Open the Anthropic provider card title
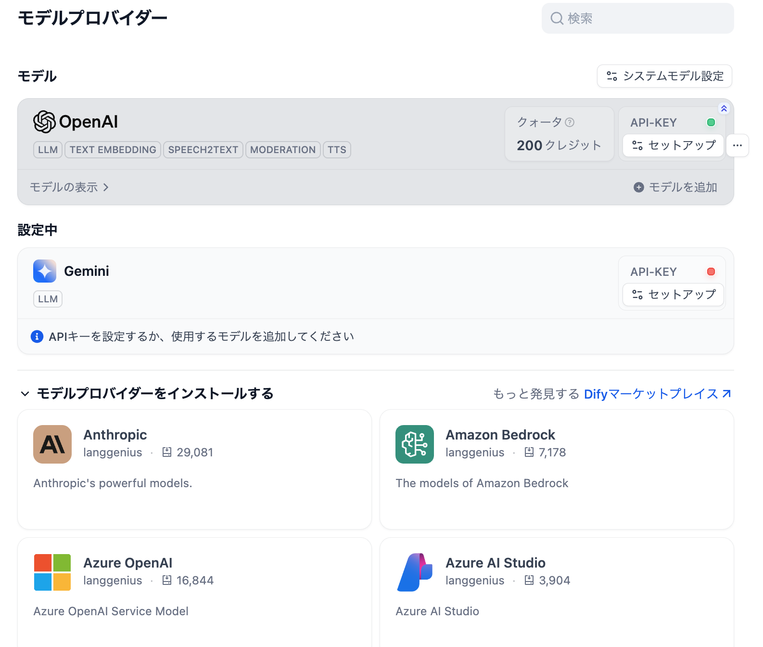 coord(115,435)
